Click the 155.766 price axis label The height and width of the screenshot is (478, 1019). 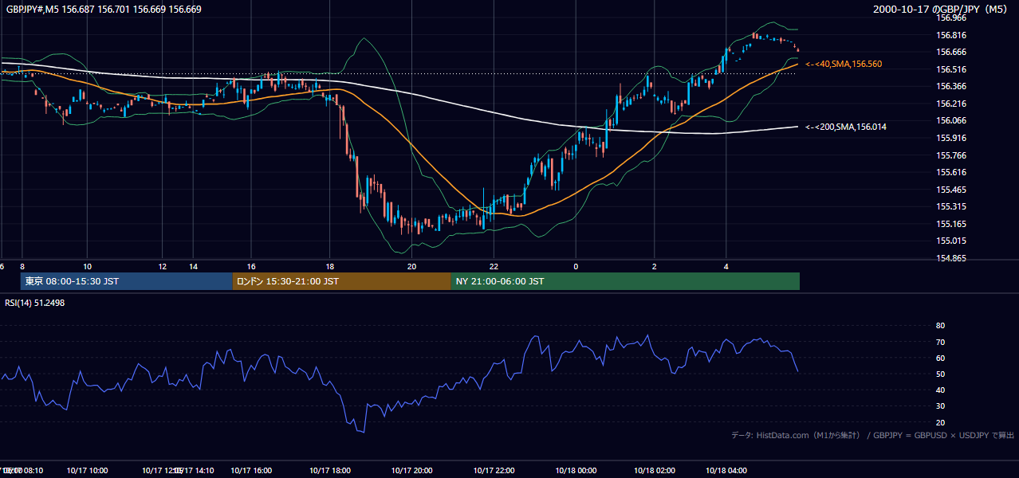tap(952, 155)
